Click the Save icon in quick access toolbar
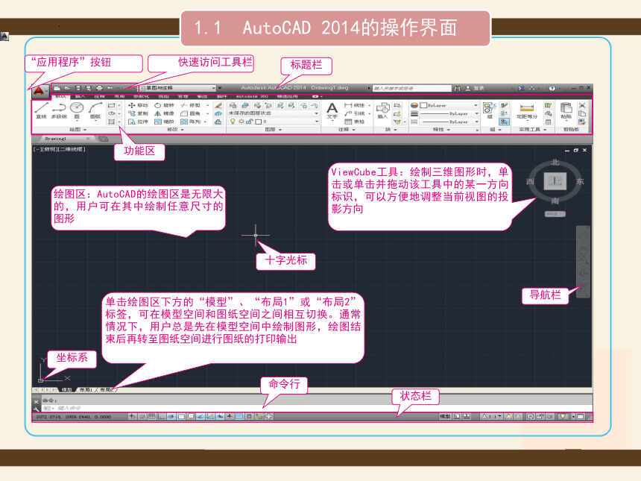This screenshot has height=481, width=641. (78, 88)
